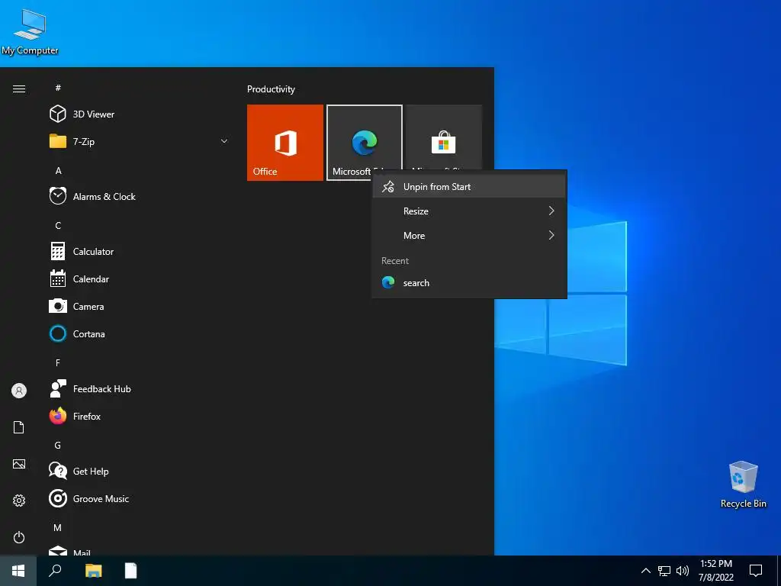Select Unpin from Start
This screenshot has width=781, height=586.
(469, 187)
